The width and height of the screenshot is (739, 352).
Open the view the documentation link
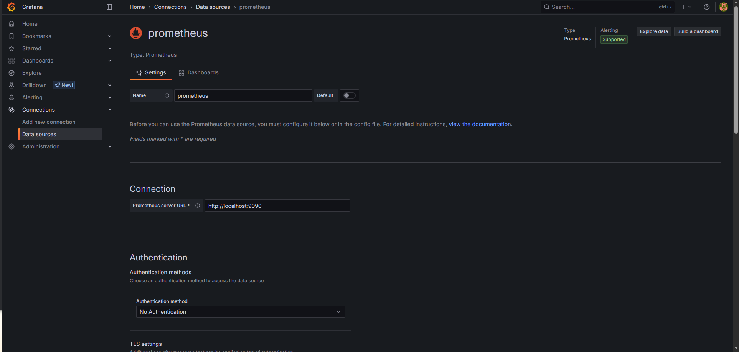480,124
